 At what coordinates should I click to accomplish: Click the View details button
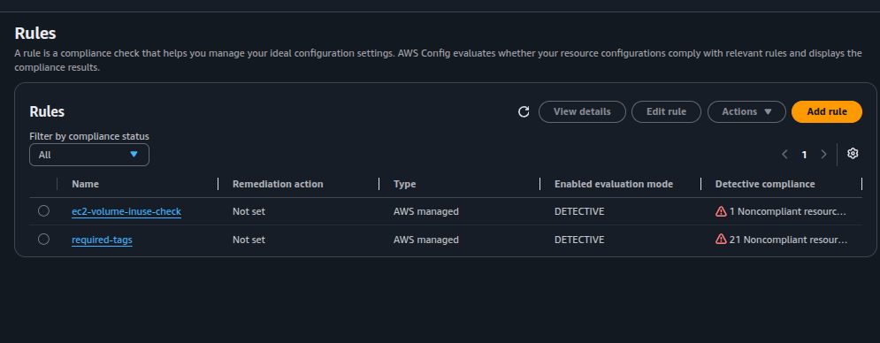(x=582, y=111)
